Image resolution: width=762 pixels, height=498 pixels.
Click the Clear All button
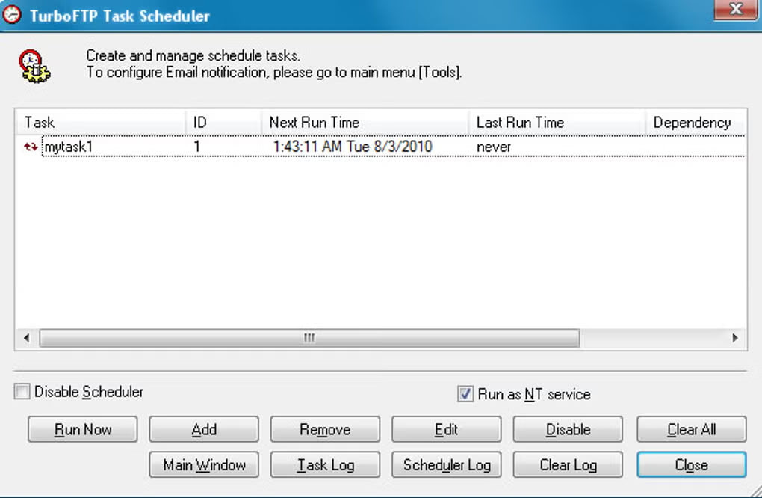point(692,429)
